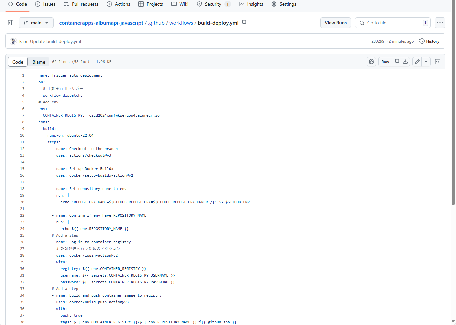The image size is (456, 325).
Task: Select line number 1
Action: tap(23, 75)
